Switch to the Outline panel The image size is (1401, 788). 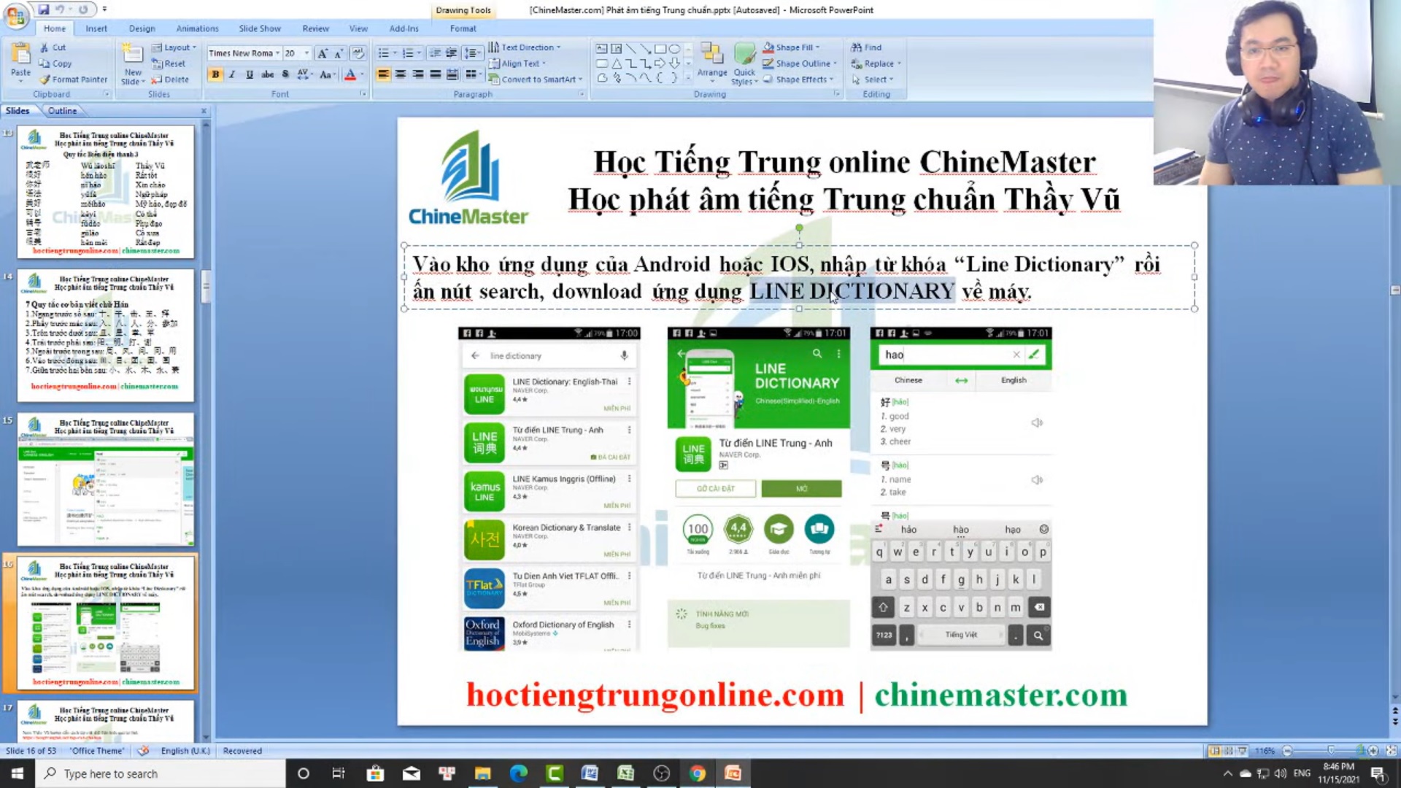click(62, 110)
